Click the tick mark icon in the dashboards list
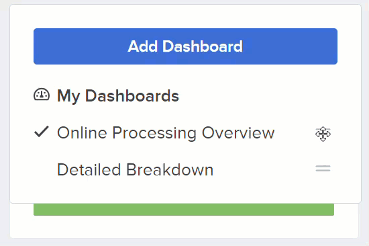 [42, 132]
